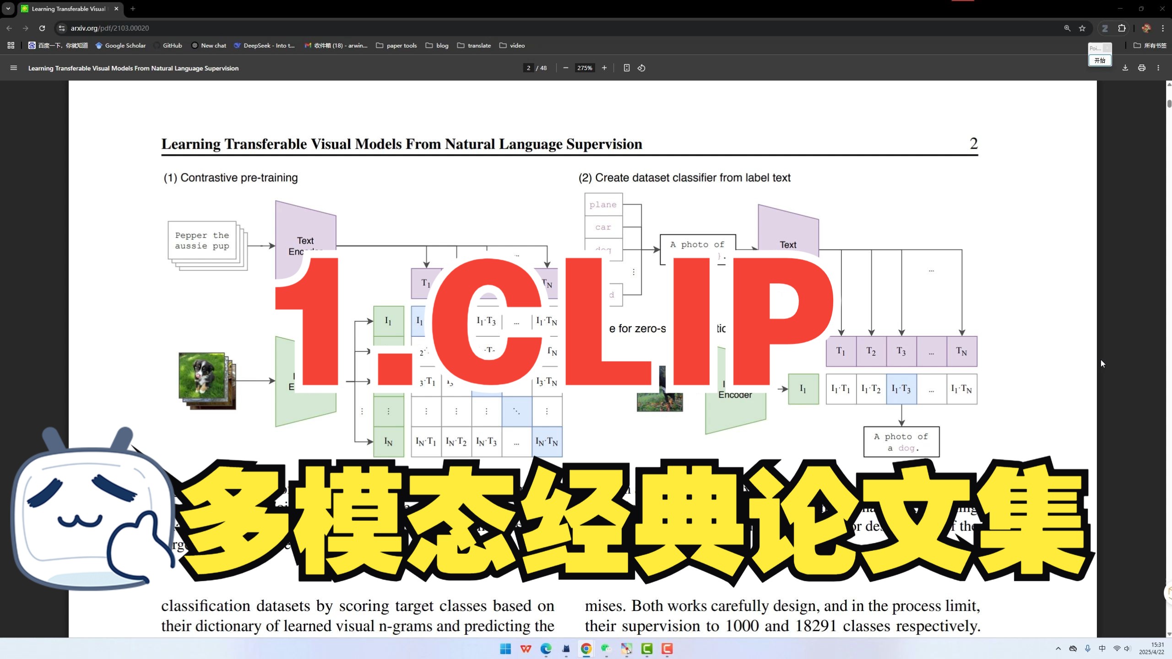Open Chrome three-dot menu

coord(1163,28)
